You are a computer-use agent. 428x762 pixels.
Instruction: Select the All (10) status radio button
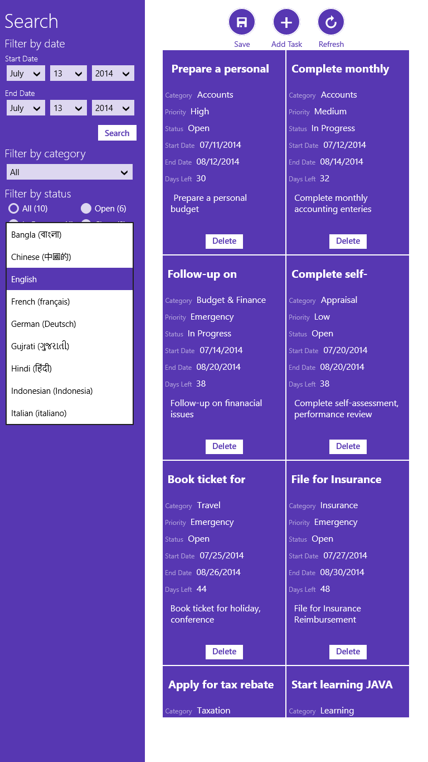(13, 209)
